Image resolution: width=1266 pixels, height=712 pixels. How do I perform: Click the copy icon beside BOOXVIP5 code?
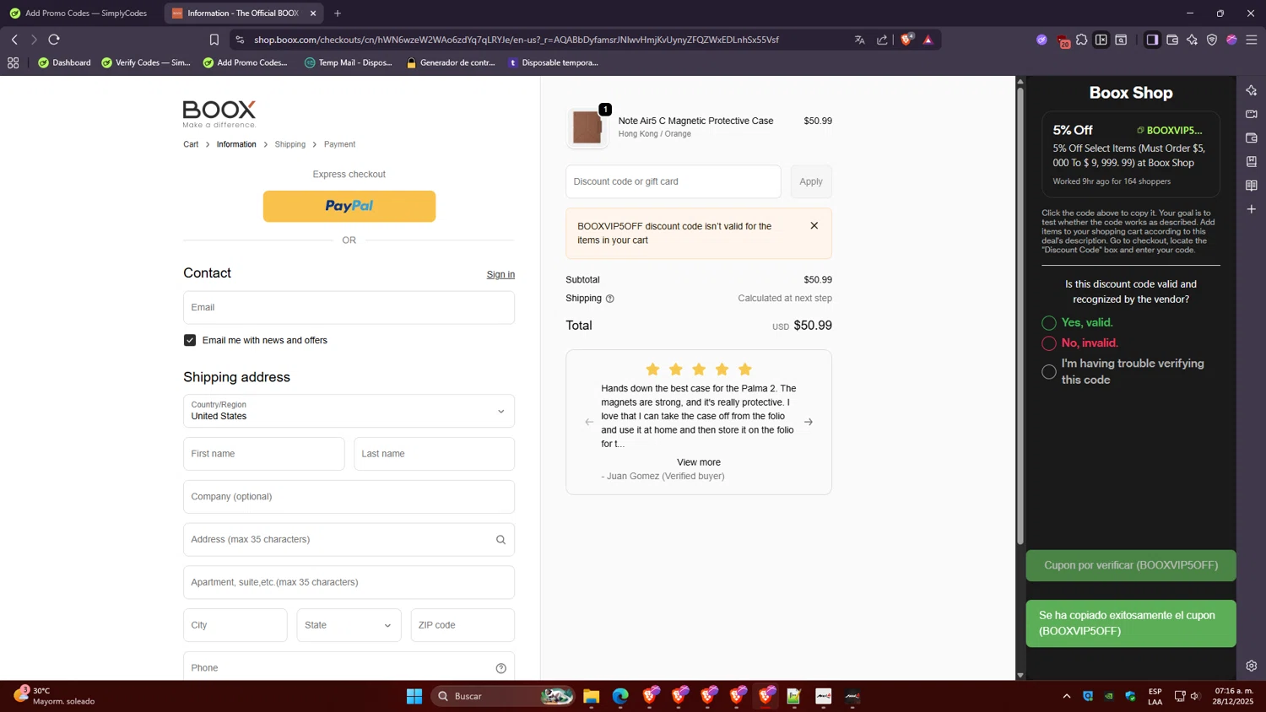pos(1140,130)
